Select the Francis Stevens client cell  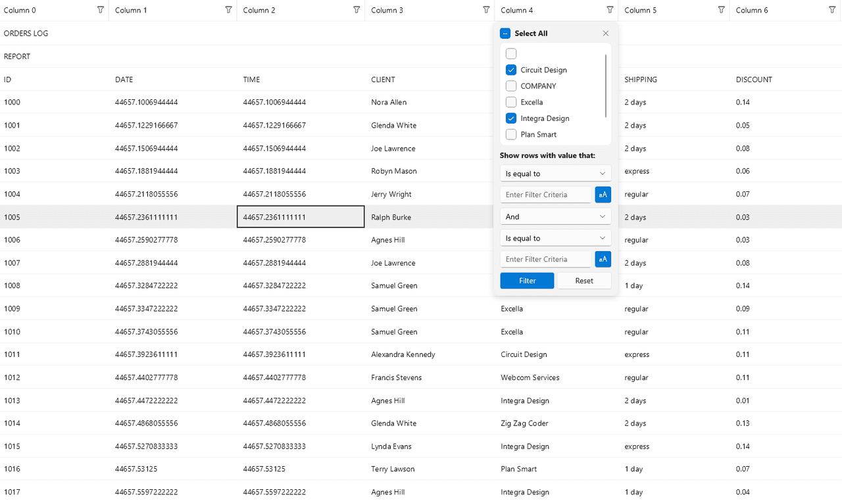[430, 377]
